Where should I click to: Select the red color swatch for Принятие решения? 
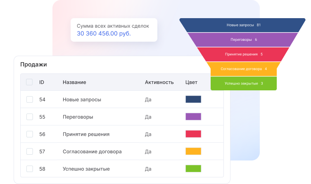pos(193,134)
